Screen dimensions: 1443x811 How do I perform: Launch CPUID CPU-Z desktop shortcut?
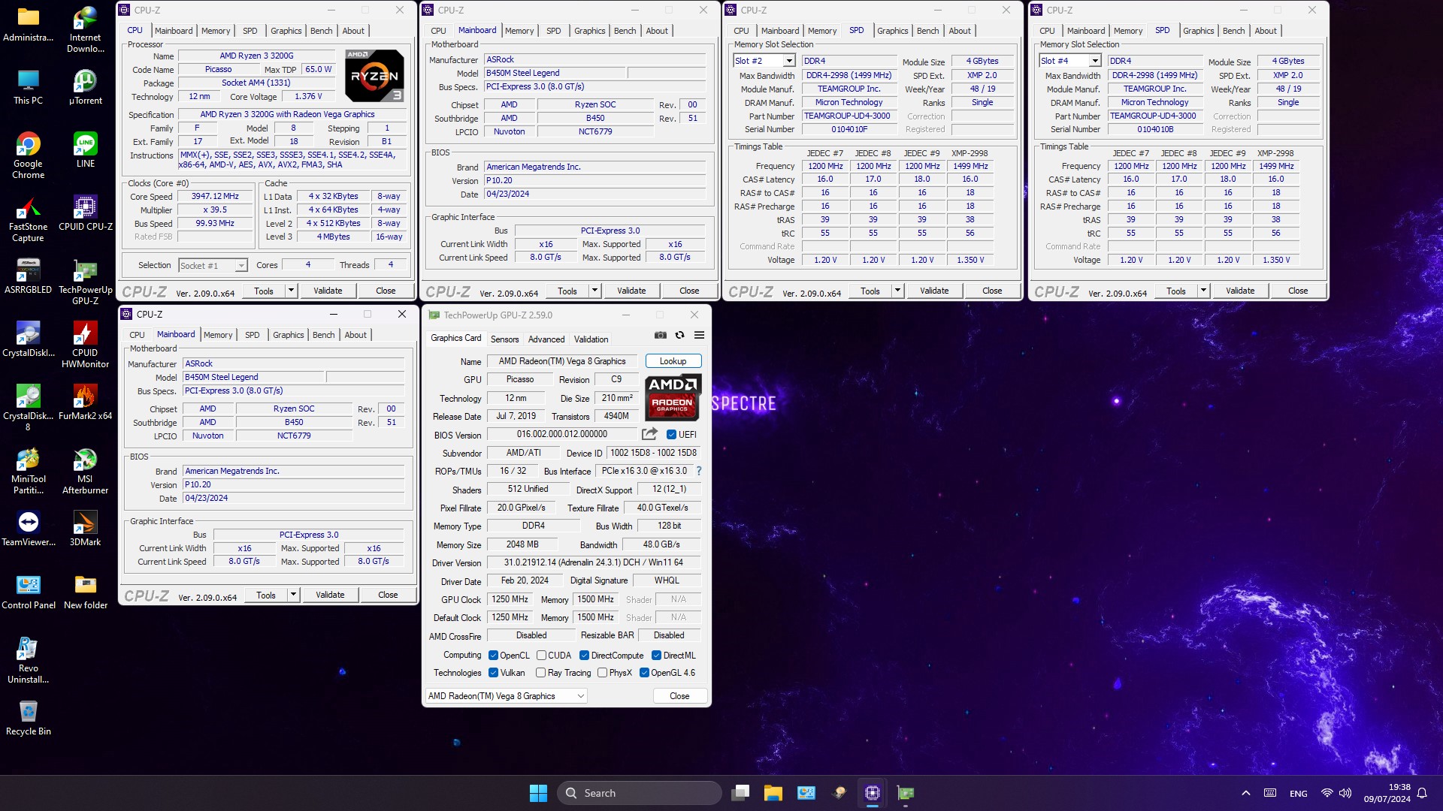click(85, 213)
